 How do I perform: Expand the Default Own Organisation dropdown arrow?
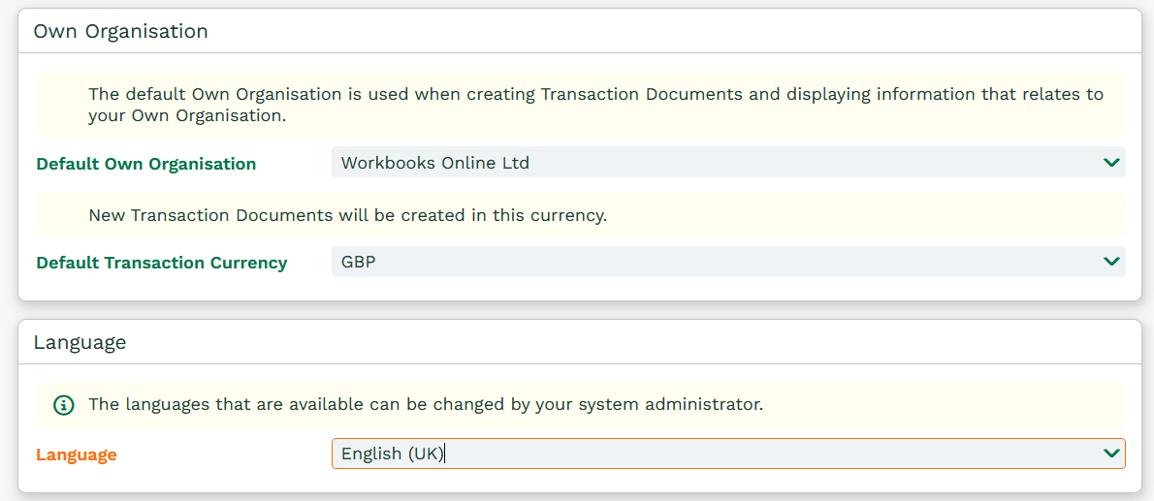point(1111,163)
